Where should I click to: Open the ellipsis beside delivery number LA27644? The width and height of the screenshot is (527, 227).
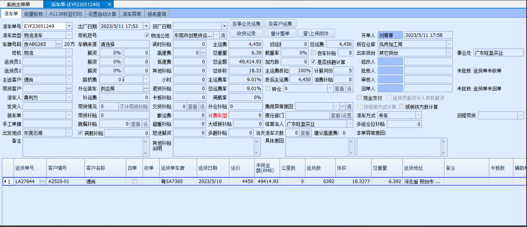[43, 181]
